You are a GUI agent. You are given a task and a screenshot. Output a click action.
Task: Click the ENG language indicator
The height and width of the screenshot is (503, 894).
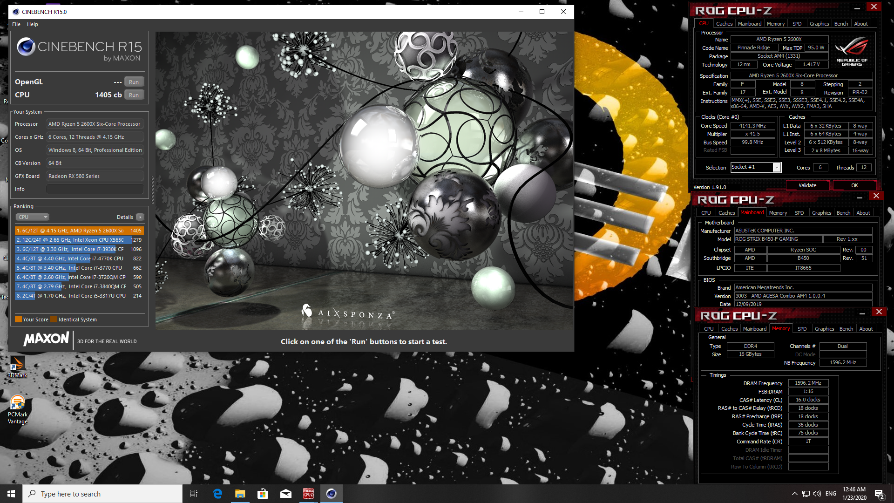(831, 494)
